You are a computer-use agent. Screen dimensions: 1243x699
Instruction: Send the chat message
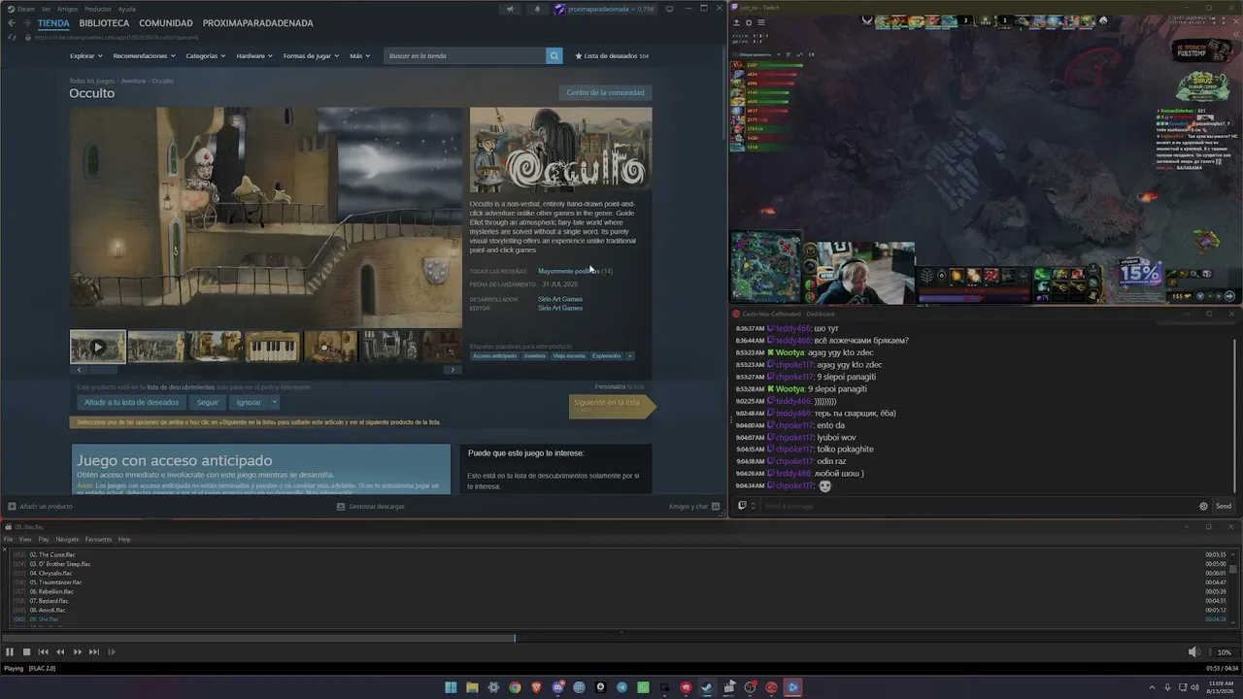pos(1224,506)
